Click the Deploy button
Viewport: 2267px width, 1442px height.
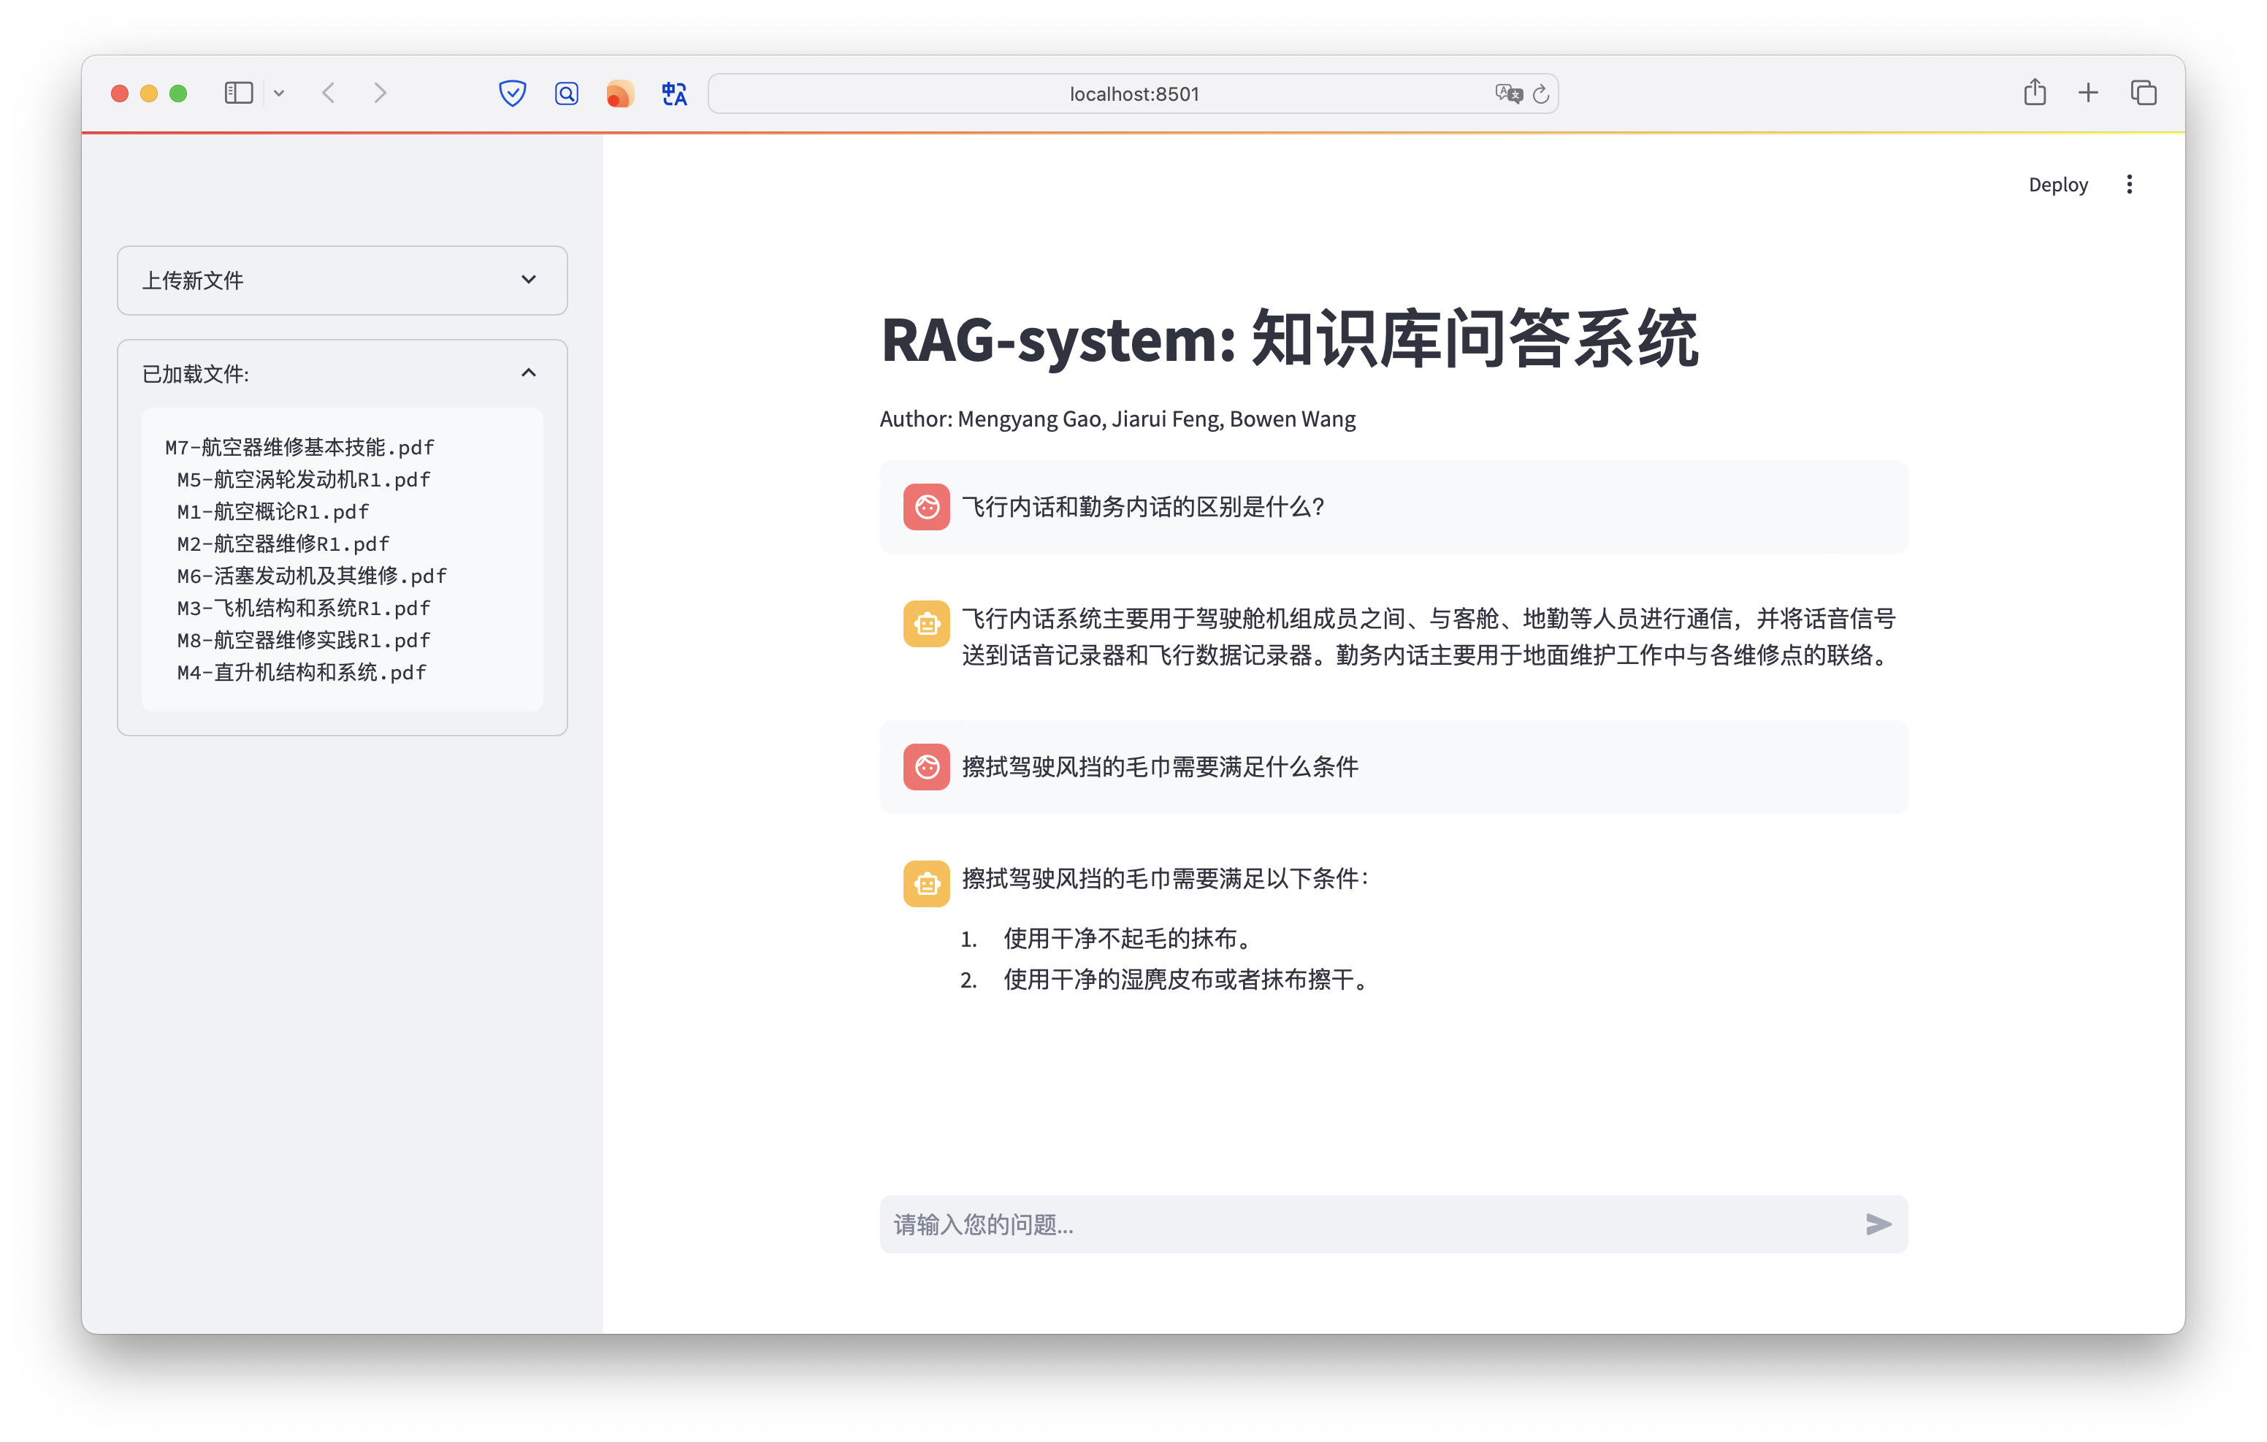pos(2057,185)
